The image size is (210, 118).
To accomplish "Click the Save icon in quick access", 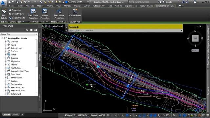I will tap(17, 2).
